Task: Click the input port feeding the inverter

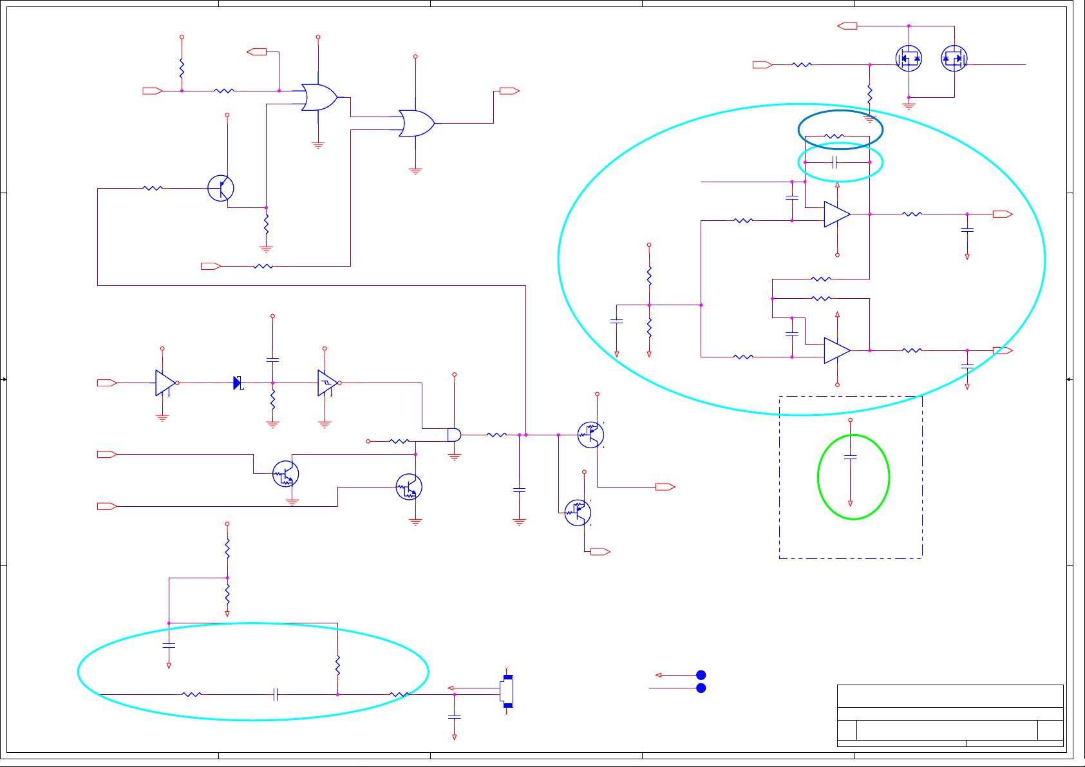Action: [x=107, y=383]
